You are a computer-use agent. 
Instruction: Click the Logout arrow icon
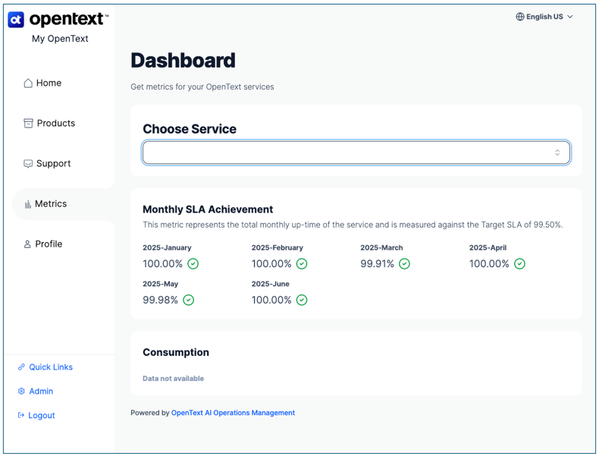21,416
